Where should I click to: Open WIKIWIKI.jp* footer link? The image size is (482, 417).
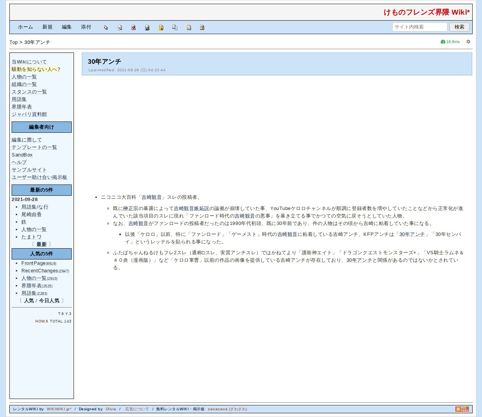pos(59,409)
